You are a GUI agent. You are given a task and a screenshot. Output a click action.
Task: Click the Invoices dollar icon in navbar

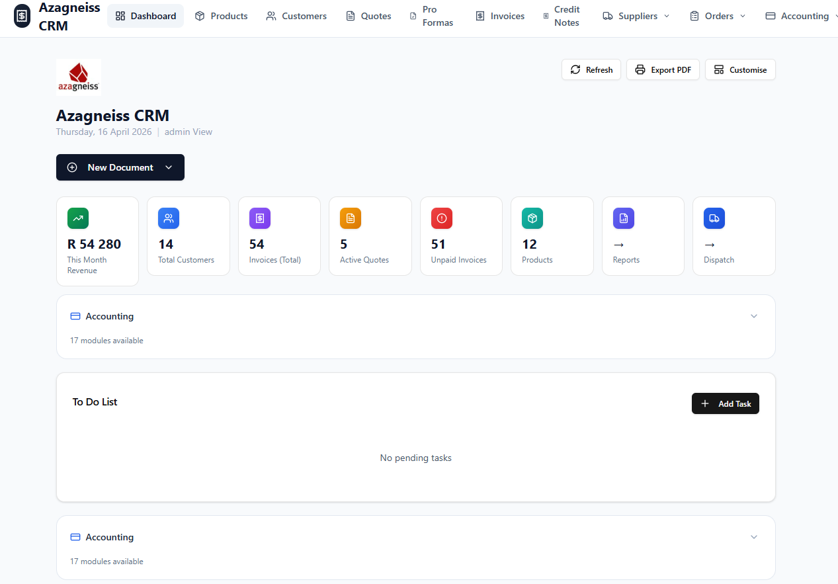480,16
